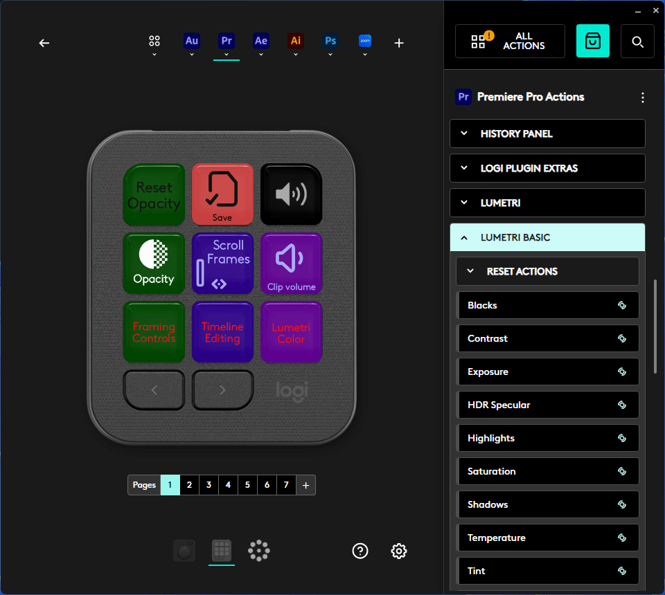Click the previous page arrow key

click(x=154, y=390)
